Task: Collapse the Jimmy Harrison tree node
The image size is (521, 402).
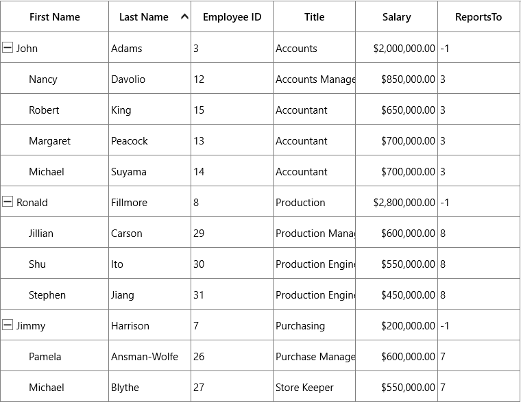Action: [x=8, y=325]
